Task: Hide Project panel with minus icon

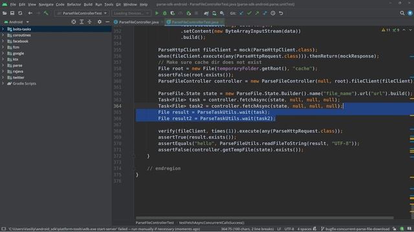Action: (x=107, y=22)
